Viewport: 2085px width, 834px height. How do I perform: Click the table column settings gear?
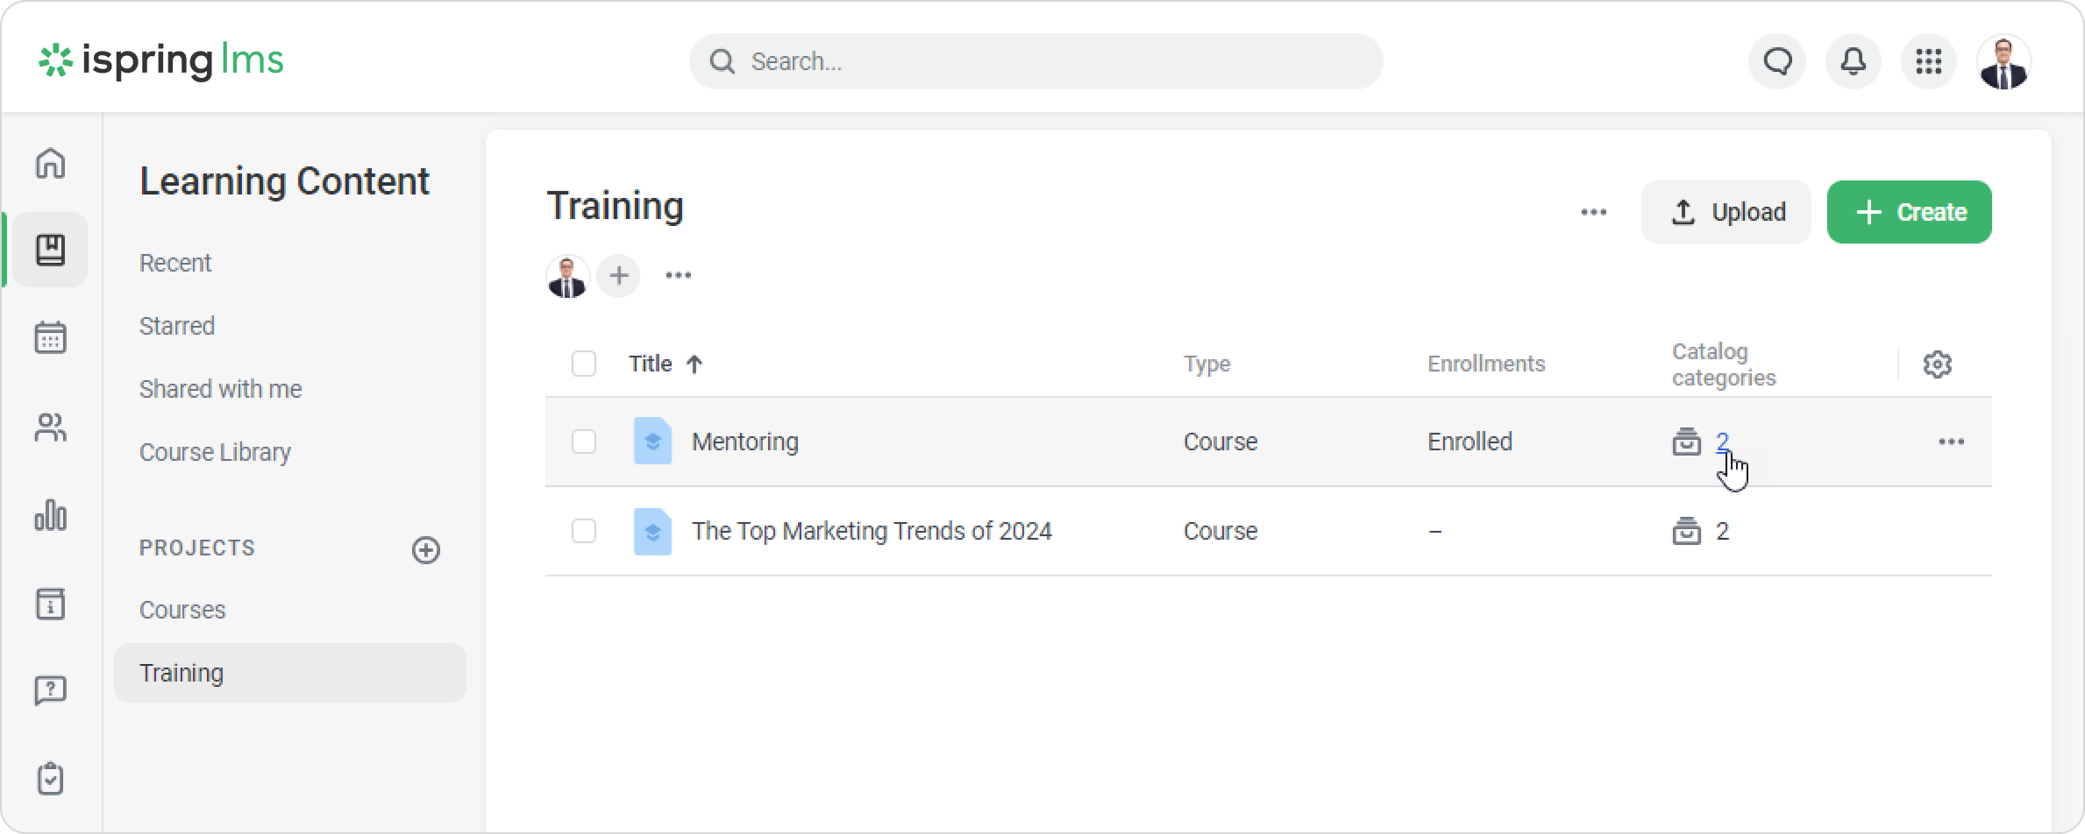coord(1937,364)
